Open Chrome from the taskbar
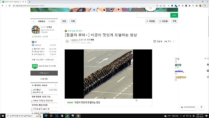209x118 pixels. 78,116
